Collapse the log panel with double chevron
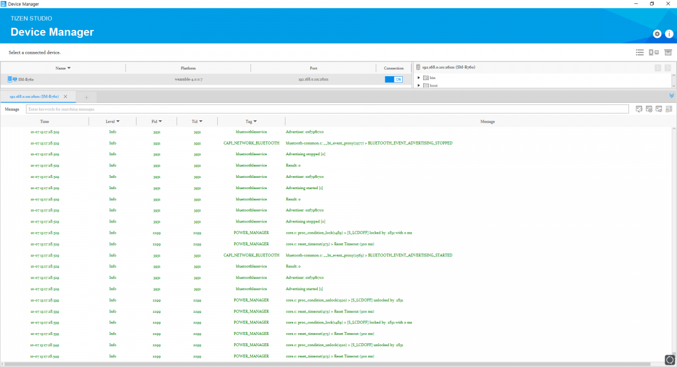This screenshot has height=367, width=677. 671,96
